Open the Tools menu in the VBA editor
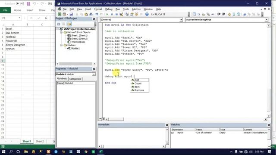The image size is (276, 155). point(126,9)
